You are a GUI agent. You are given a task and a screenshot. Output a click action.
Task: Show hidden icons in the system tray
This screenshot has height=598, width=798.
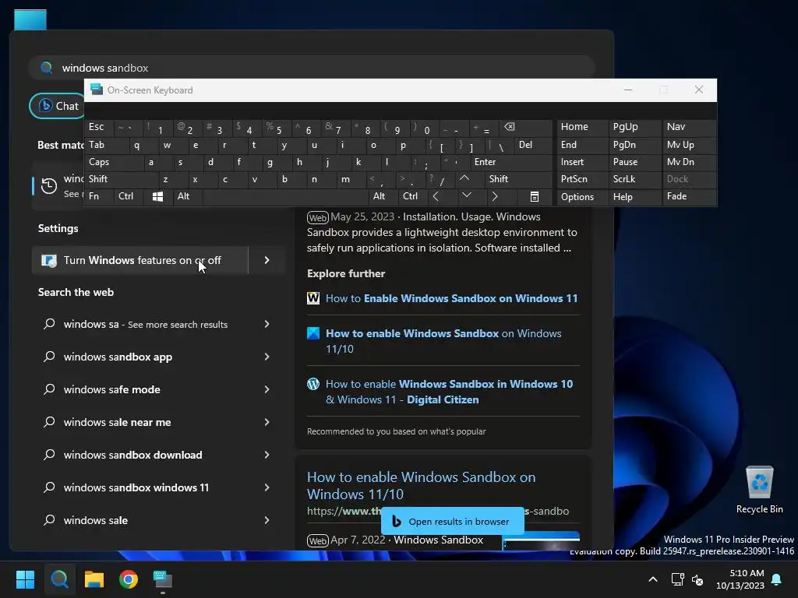(x=653, y=579)
